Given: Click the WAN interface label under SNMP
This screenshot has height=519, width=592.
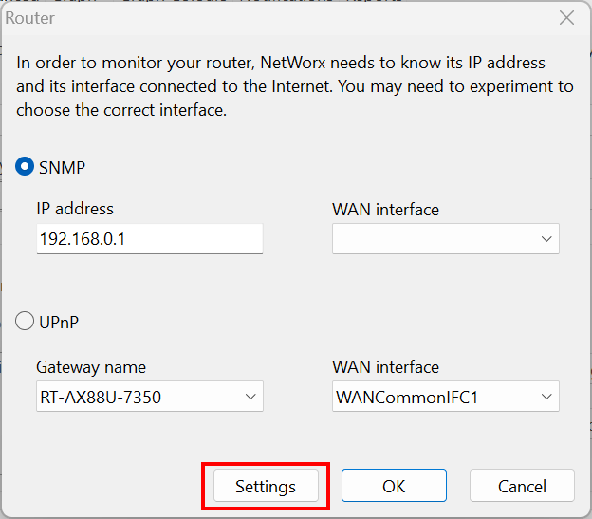Looking at the screenshot, I should [x=385, y=209].
